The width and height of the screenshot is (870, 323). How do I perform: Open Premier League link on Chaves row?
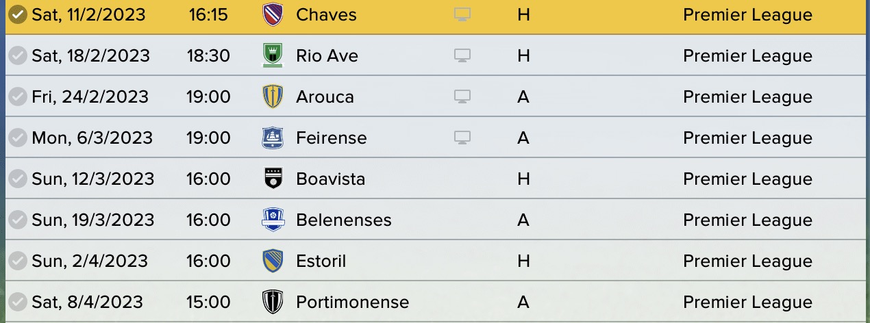[x=747, y=15]
